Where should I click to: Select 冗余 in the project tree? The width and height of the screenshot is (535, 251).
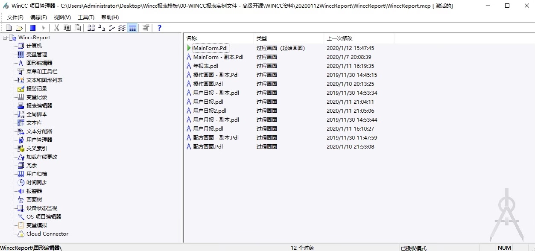point(32,166)
